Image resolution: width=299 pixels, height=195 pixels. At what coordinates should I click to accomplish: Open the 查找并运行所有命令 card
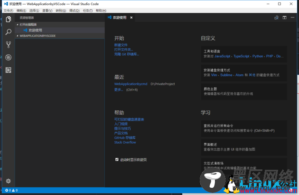point(244,128)
